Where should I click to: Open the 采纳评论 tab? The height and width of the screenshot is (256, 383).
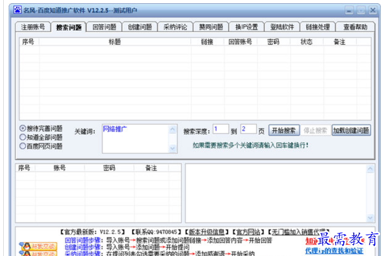(175, 27)
